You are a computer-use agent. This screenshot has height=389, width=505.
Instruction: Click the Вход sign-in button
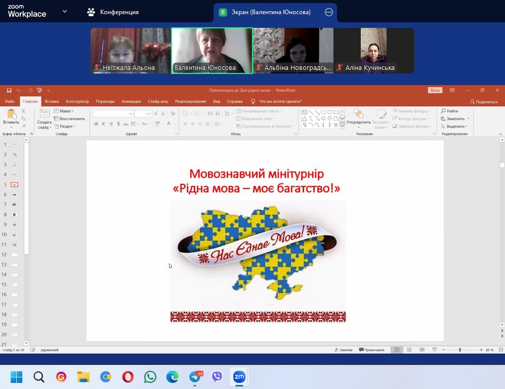(x=435, y=90)
